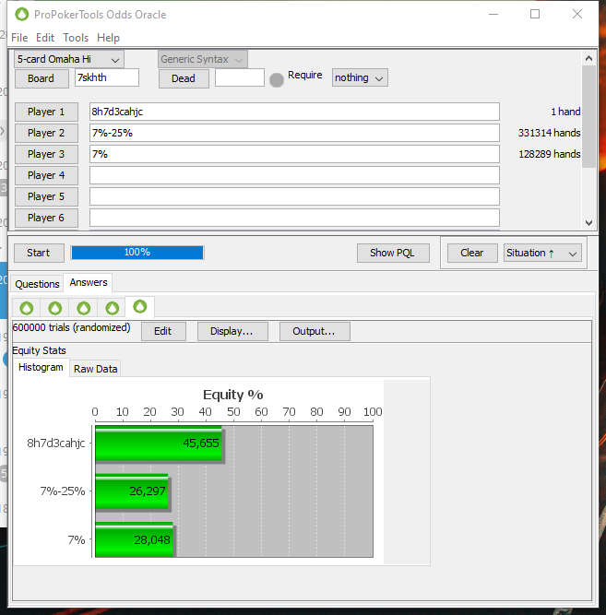Viewport: 606px width, 615px height.
Task: Click the Player 3 button
Action: [x=46, y=154]
